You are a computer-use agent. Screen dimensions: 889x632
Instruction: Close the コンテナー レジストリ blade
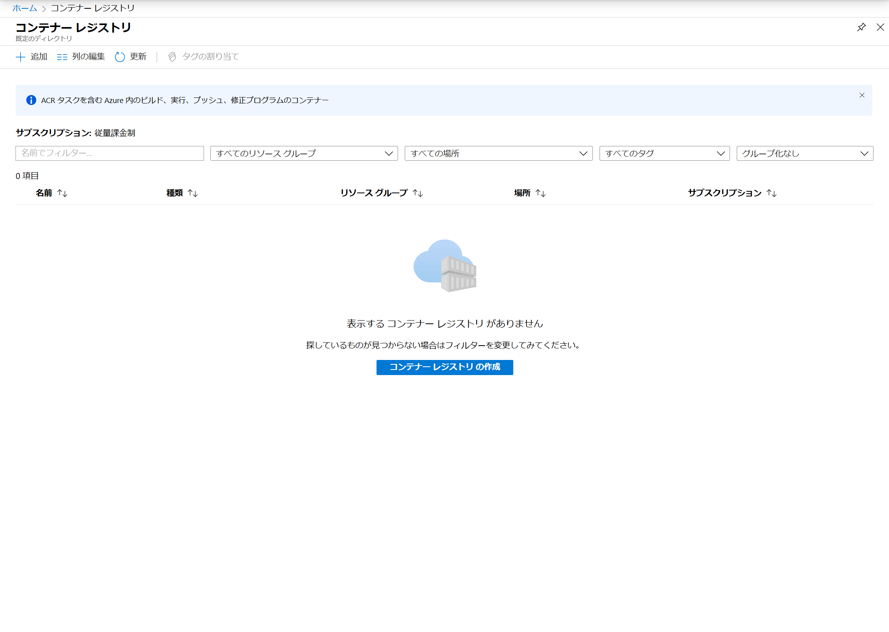pyautogui.click(x=880, y=27)
